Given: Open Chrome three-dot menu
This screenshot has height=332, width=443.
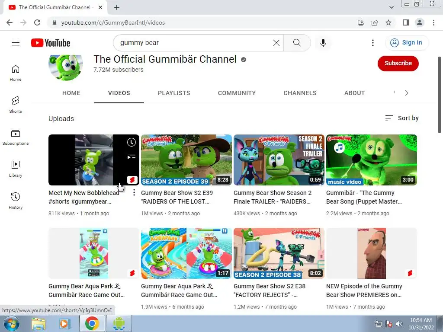Looking at the screenshot, I should tap(433, 22).
